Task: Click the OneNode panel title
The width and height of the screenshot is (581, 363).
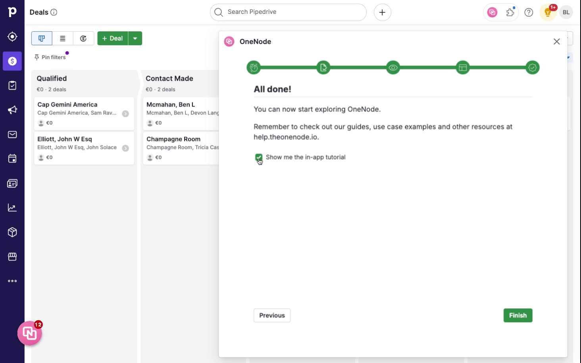Action: (255, 42)
